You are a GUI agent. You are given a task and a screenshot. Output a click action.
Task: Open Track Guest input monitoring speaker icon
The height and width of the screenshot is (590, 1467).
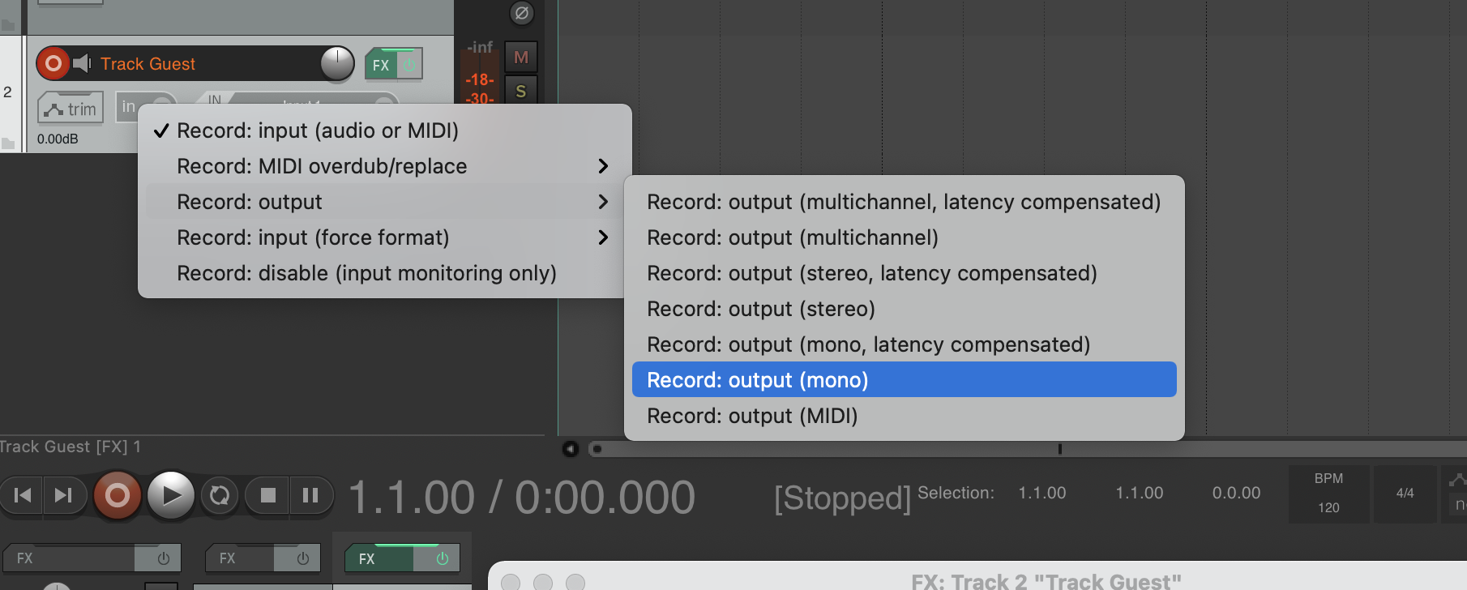82,63
